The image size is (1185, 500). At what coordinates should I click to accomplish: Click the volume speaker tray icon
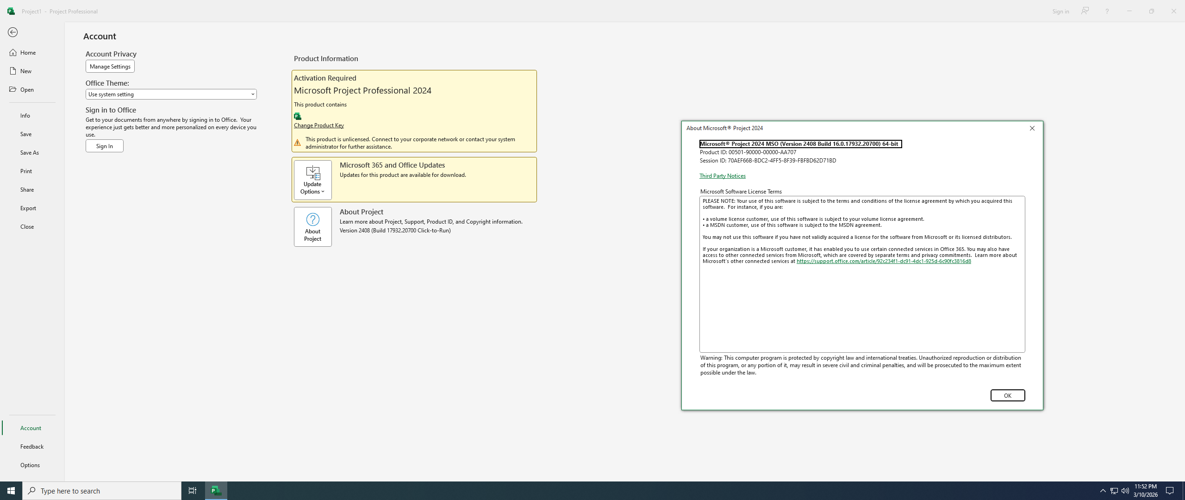(x=1125, y=490)
